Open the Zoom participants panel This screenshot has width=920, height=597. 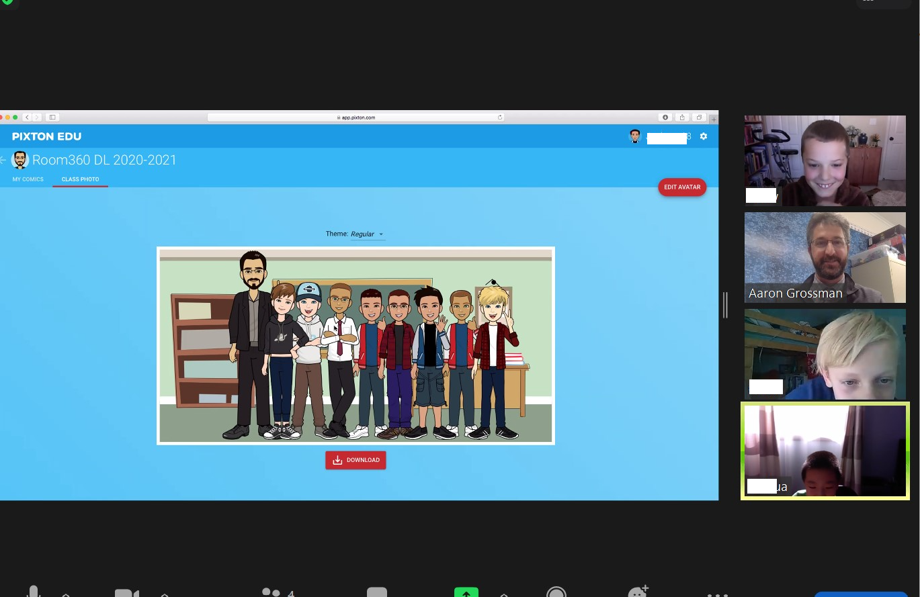point(271,592)
